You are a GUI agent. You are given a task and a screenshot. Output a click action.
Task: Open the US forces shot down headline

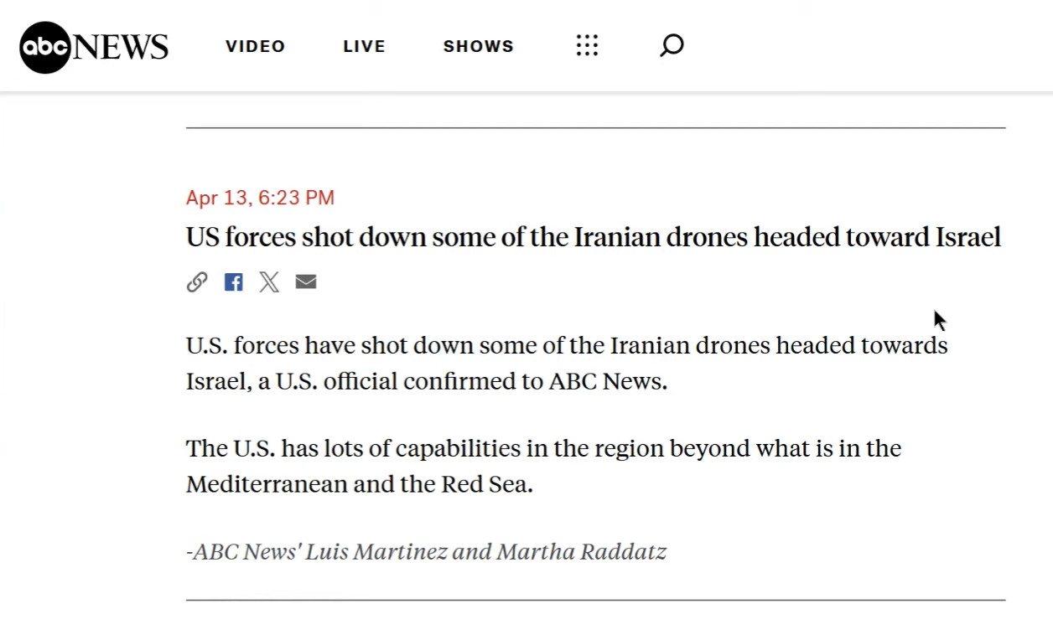click(x=593, y=237)
